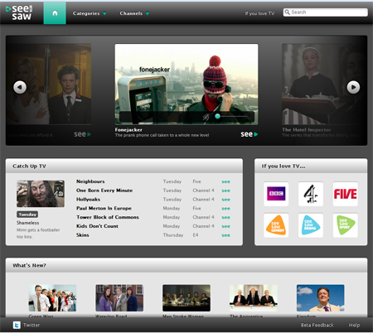The height and width of the screenshot is (333, 373).
Task: Open the Channel 4 logo tile
Action: pos(311,194)
